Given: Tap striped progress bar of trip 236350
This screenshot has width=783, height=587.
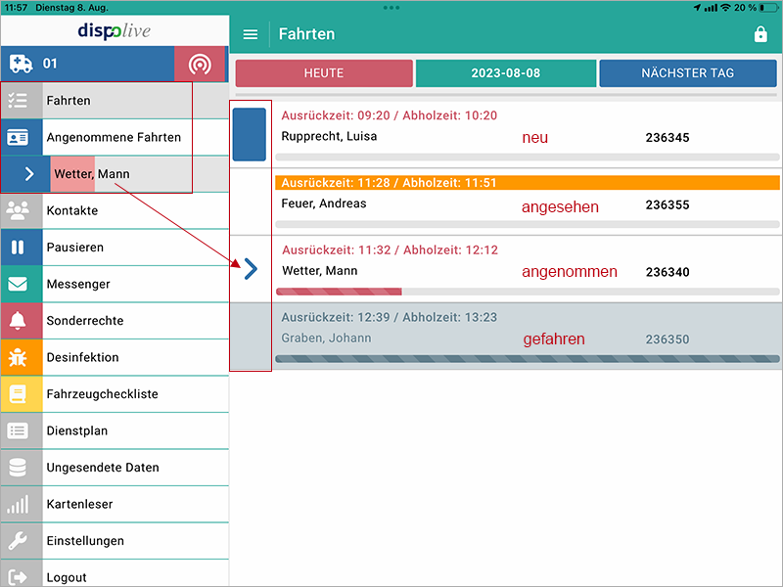Looking at the screenshot, I should [x=528, y=359].
